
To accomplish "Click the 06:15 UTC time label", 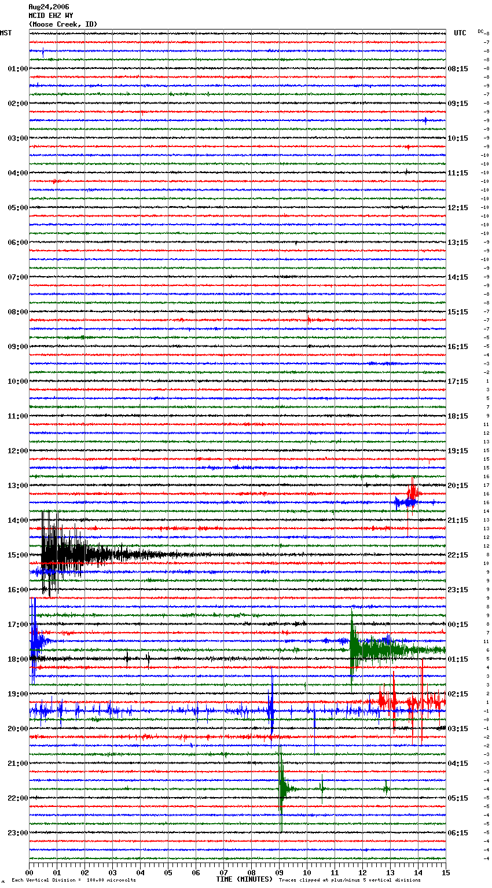I will (x=458, y=833).
